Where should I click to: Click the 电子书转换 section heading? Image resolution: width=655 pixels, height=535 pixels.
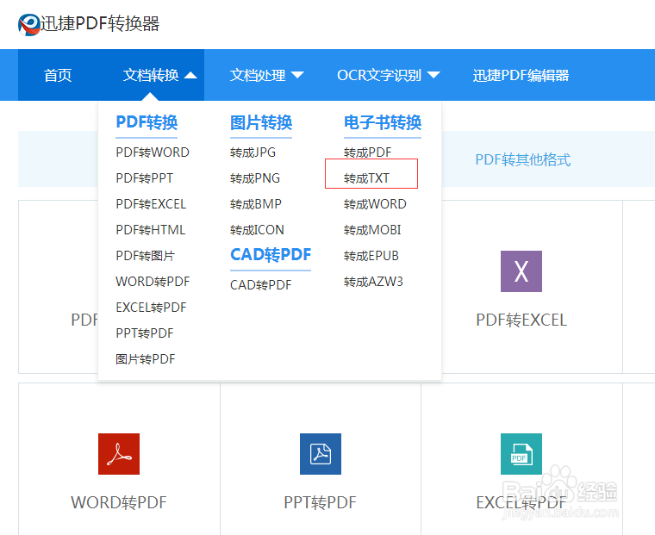383,122
